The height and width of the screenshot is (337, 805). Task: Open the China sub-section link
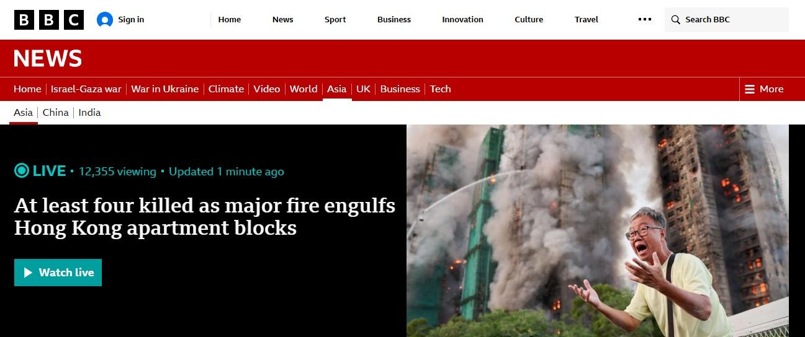point(56,113)
